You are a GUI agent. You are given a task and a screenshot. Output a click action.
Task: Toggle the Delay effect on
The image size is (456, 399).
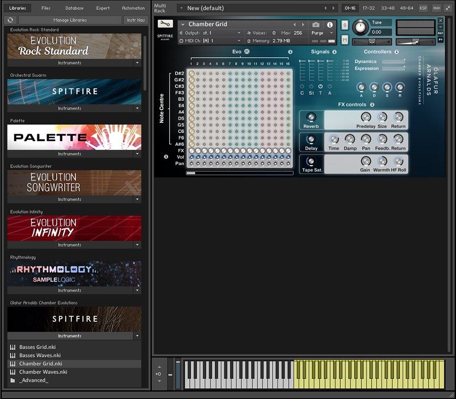coord(311,139)
